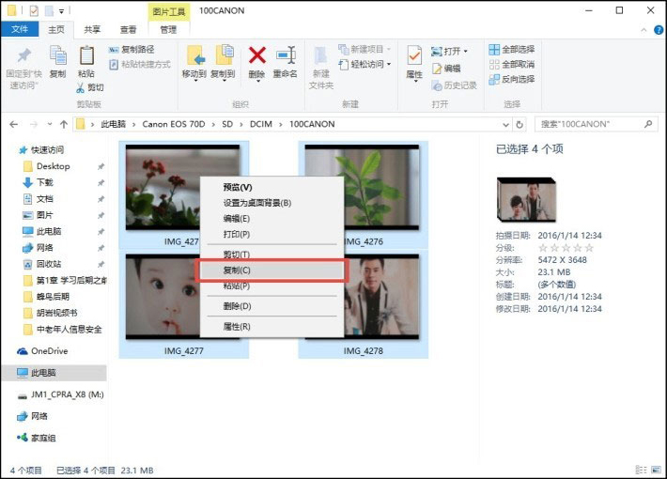Viewport: 667px width, 479px height.
Task: Click Select all (全部选择) in ribbon
Action: click(x=512, y=49)
